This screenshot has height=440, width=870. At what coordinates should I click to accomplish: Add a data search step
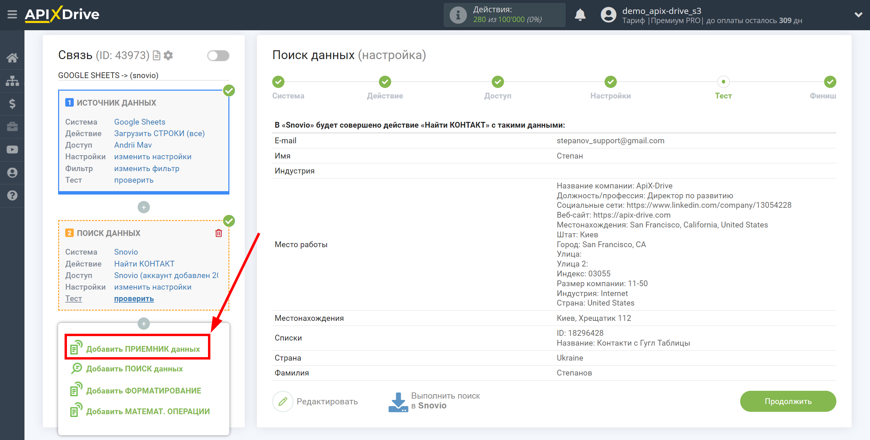(127, 369)
